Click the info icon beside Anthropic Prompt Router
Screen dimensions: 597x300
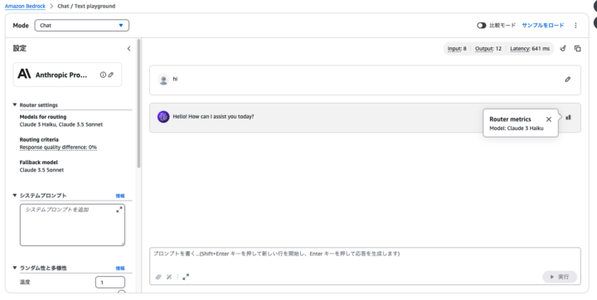tap(103, 75)
